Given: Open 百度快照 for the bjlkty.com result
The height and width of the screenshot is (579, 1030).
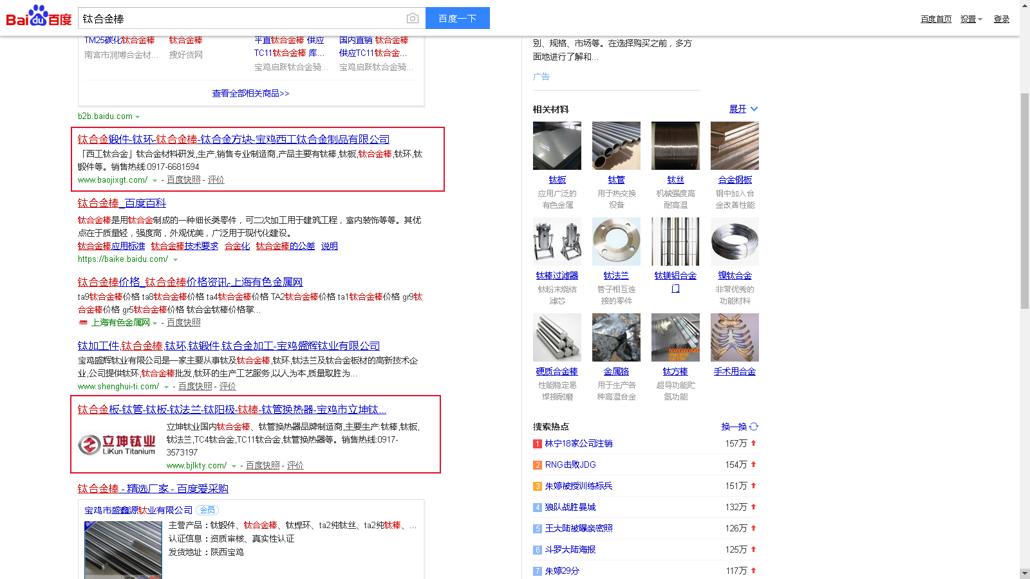Looking at the screenshot, I should (x=263, y=466).
